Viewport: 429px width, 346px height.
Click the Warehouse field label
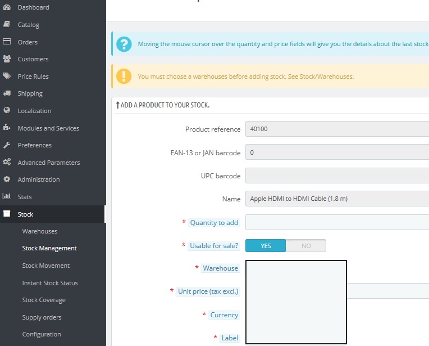[221, 268]
